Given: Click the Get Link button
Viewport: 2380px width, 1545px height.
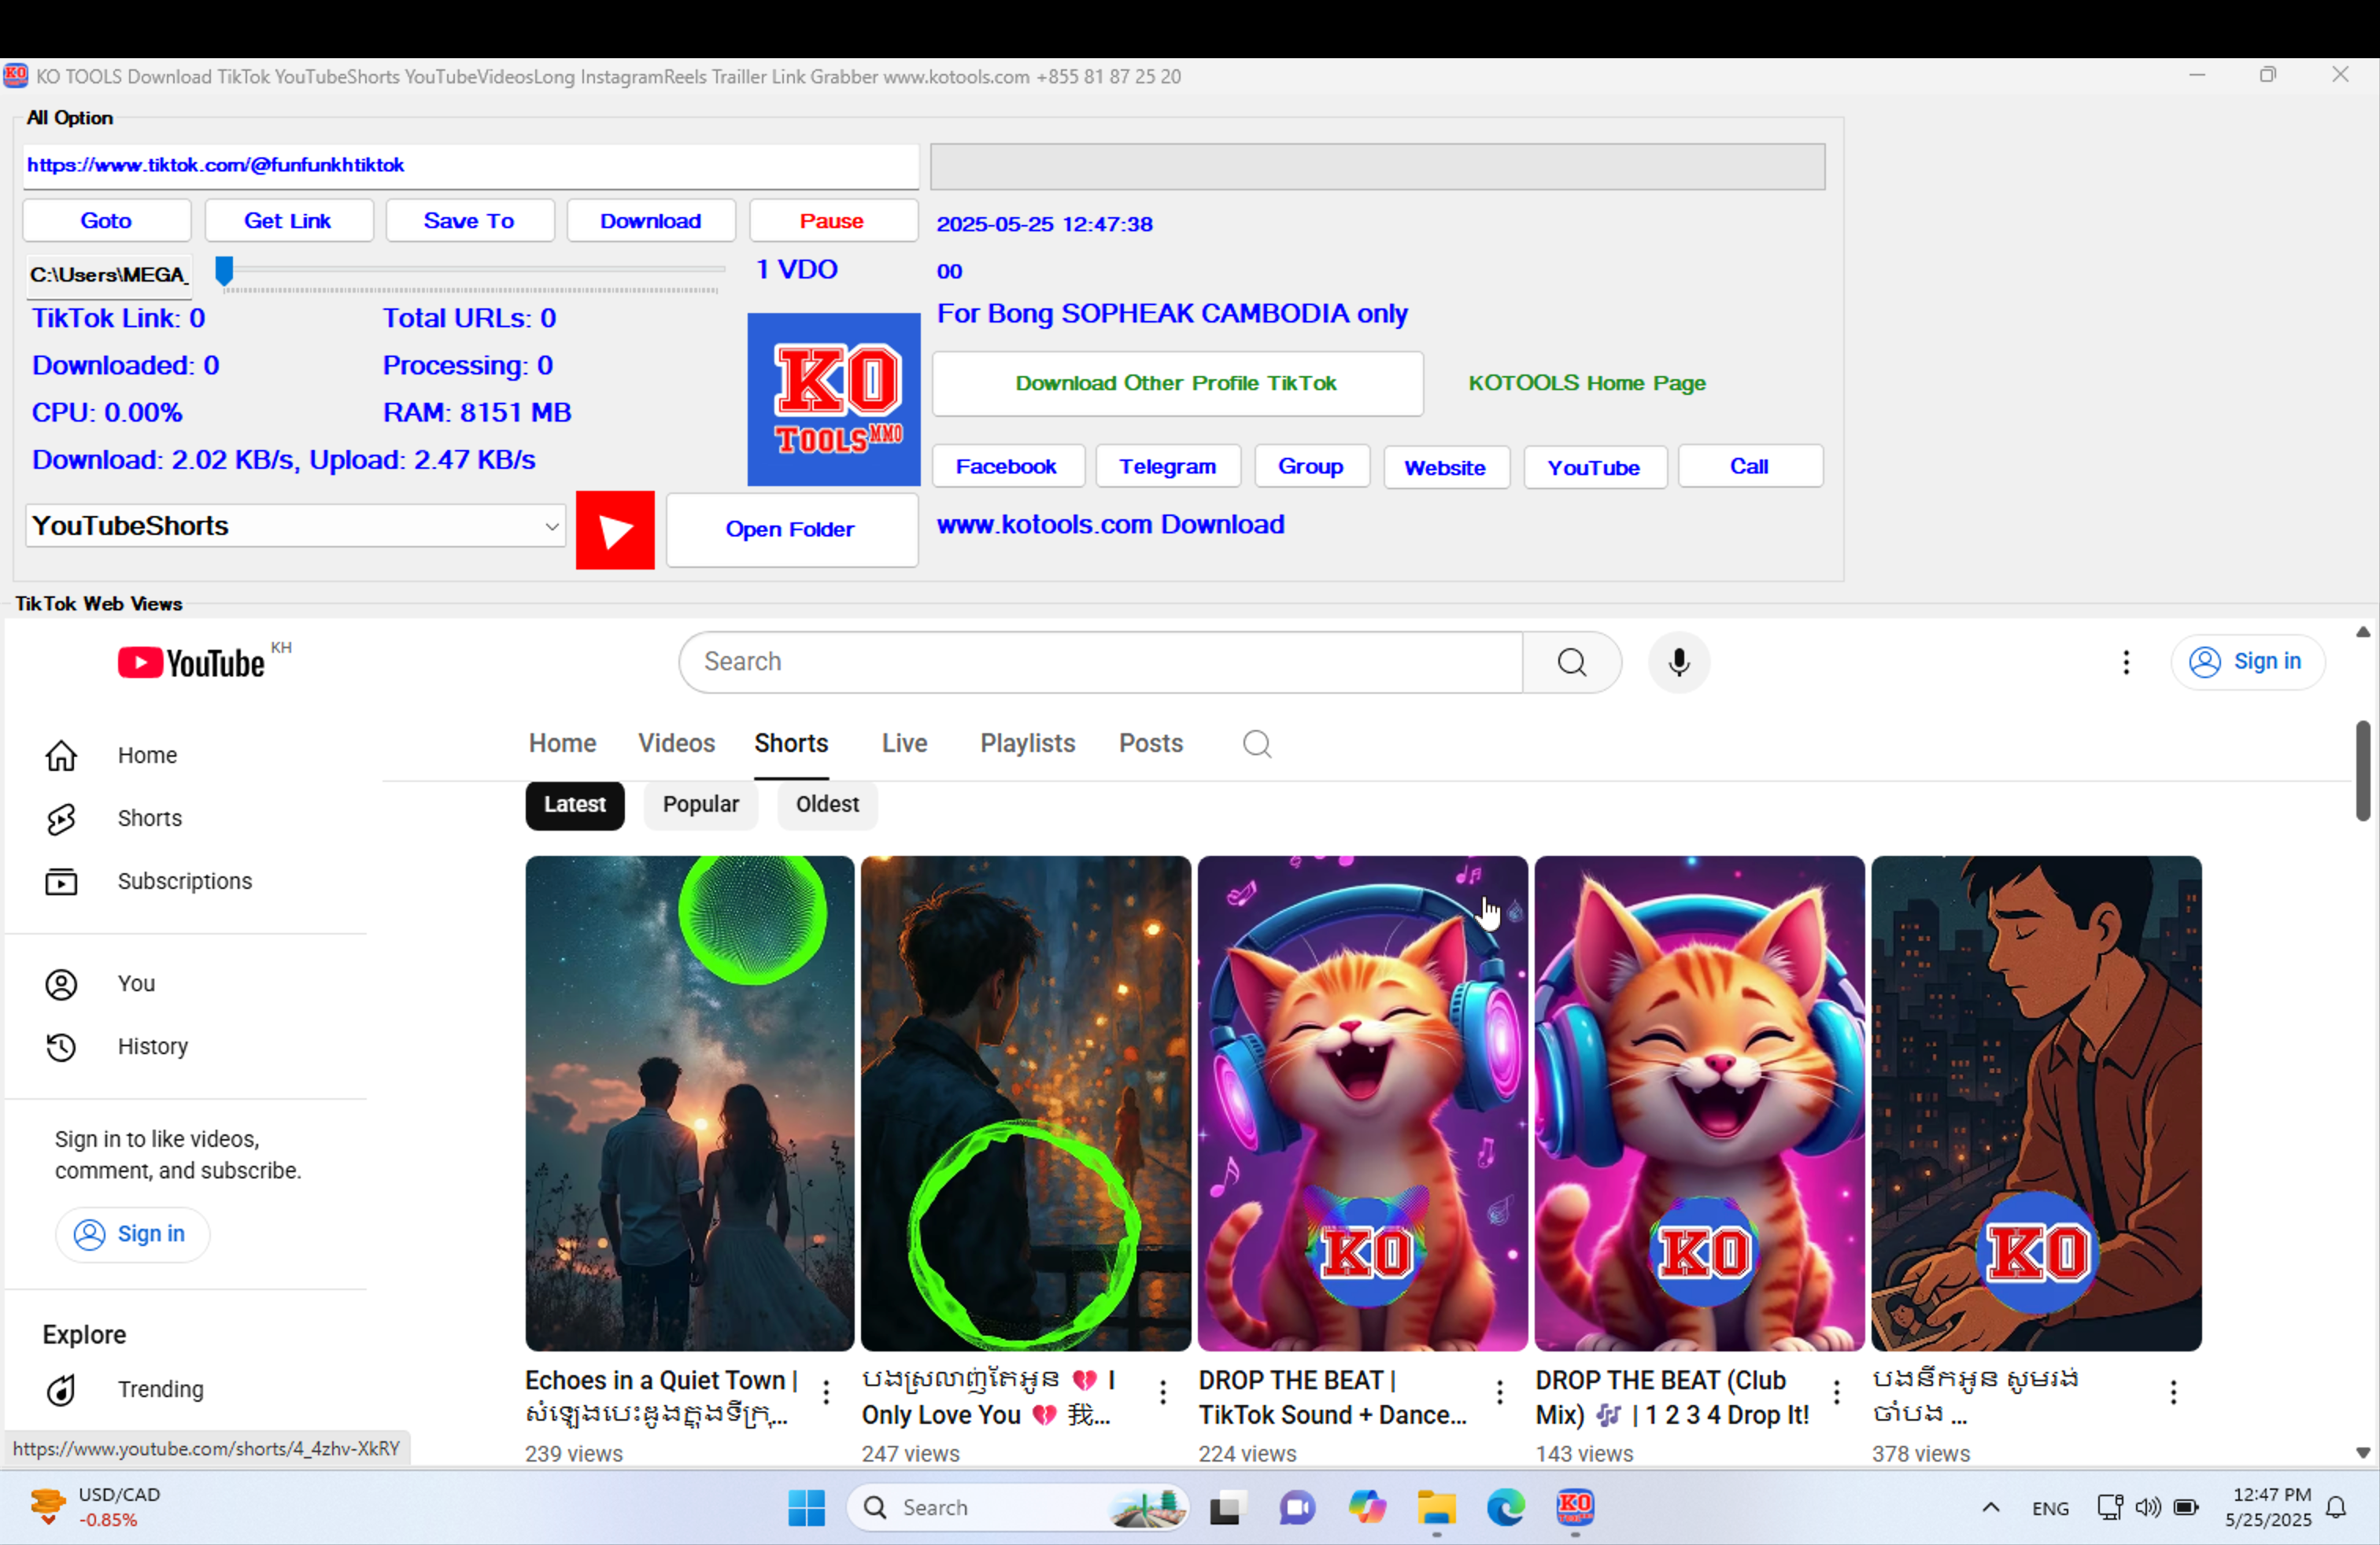Looking at the screenshot, I should click(289, 221).
